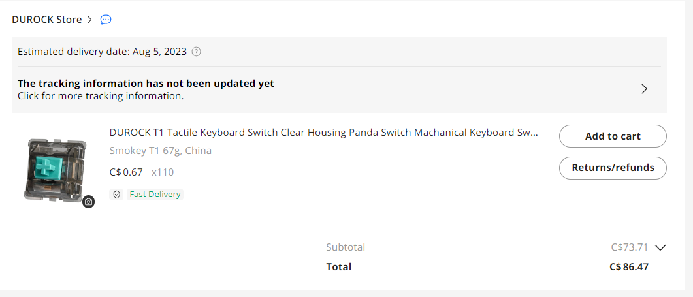Screen dimensions: 693x297
Task: Open the chat with seller icon
Action: 106,20
